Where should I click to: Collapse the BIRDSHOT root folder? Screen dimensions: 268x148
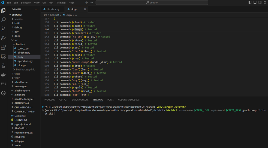tap(24, 15)
